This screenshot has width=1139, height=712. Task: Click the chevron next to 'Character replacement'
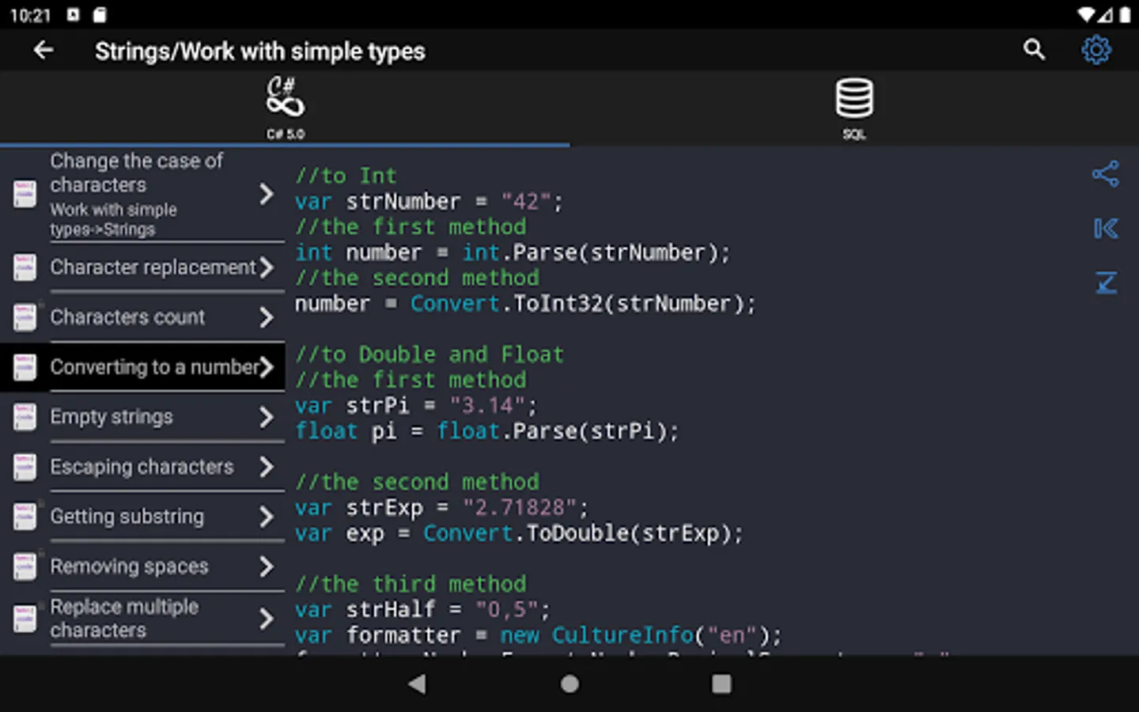tap(267, 267)
